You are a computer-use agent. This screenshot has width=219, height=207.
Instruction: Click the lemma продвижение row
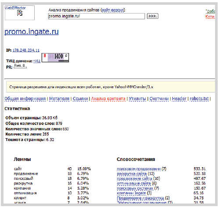51,174
